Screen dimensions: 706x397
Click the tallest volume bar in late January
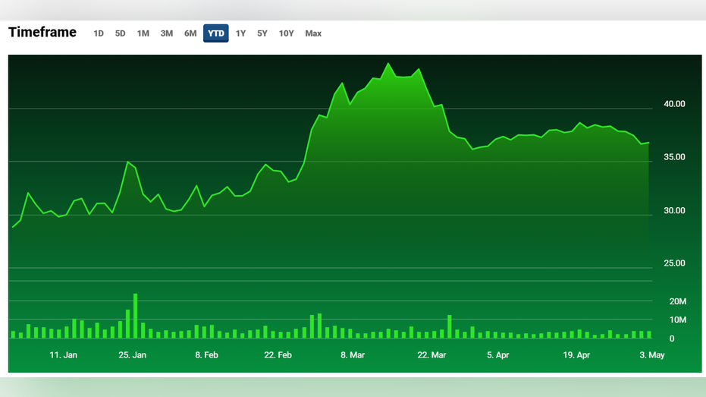tap(135, 316)
